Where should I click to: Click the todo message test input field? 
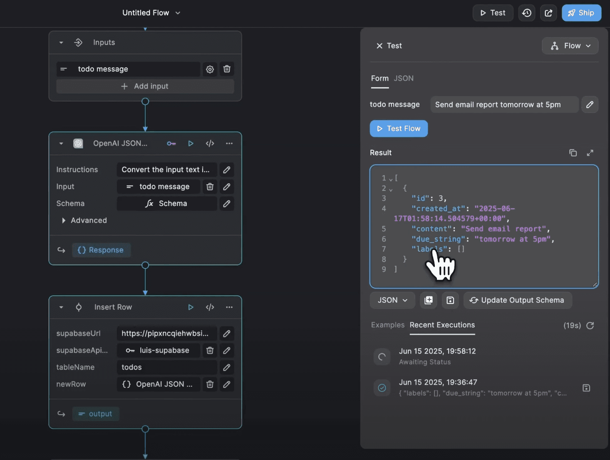[504, 105]
